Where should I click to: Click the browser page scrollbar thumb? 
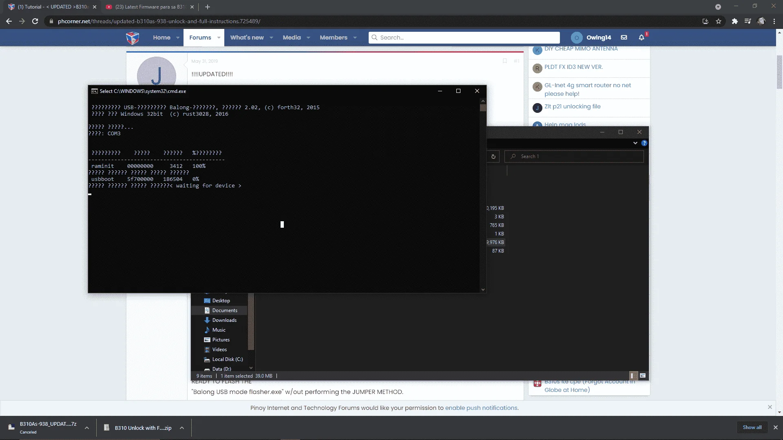pos(779,72)
